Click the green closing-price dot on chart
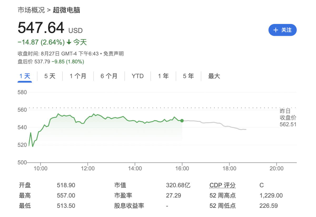Viewport: 316px width, 217px height. 182,121
